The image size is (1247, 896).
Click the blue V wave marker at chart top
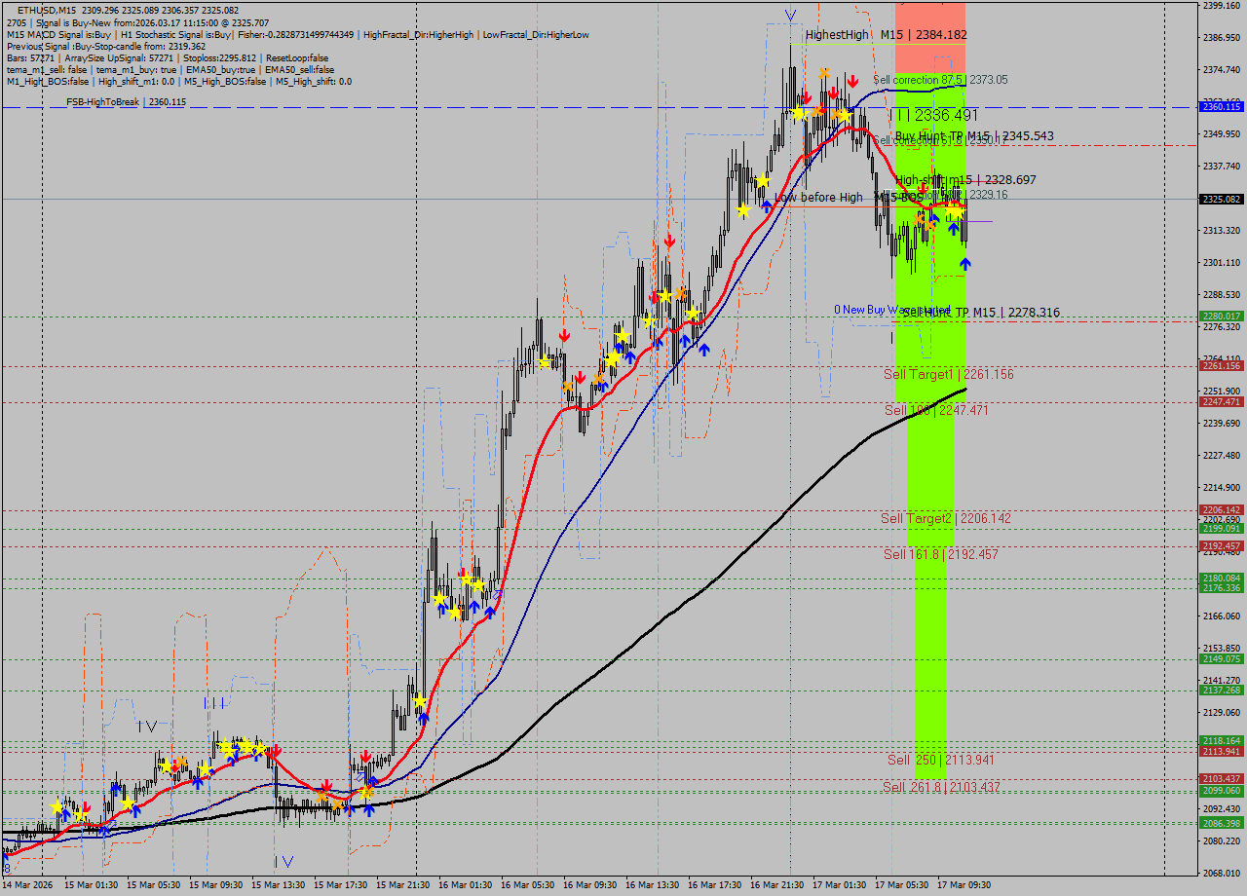pos(790,16)
